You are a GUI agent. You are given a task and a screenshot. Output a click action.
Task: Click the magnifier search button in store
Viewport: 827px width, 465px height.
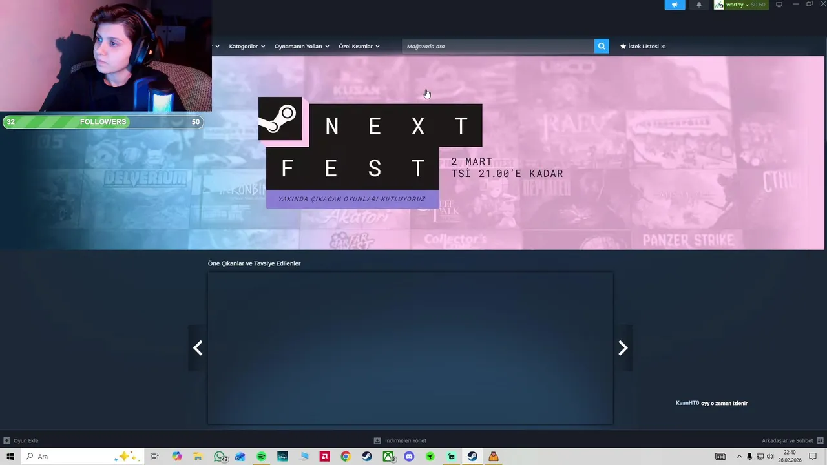point(602,46)
